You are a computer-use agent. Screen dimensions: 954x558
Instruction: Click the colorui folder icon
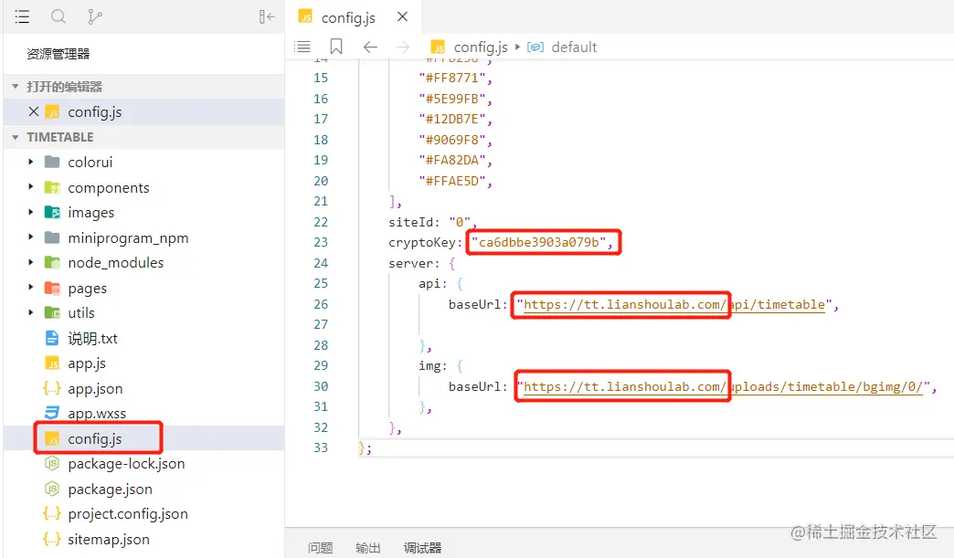[52, 162]
